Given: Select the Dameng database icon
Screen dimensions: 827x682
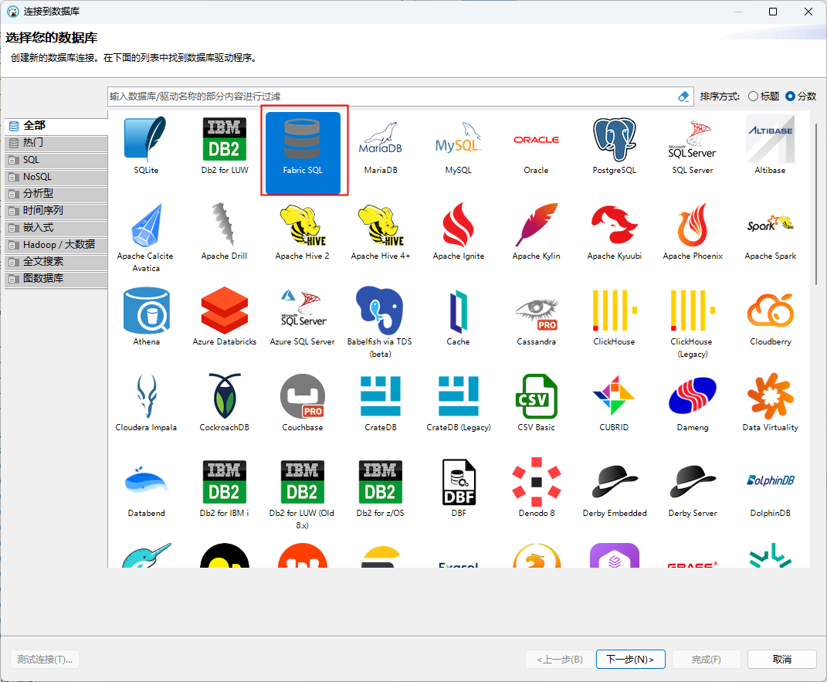Looking at the screenshot, I should point(692,397).
